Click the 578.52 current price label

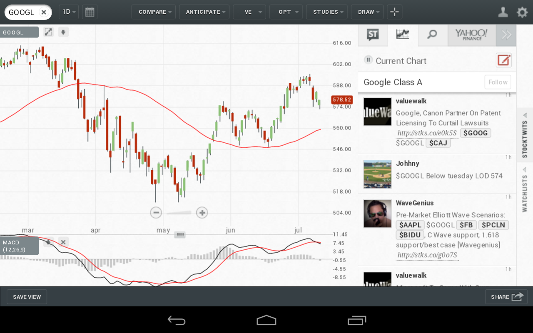click(x=342, y=100)
